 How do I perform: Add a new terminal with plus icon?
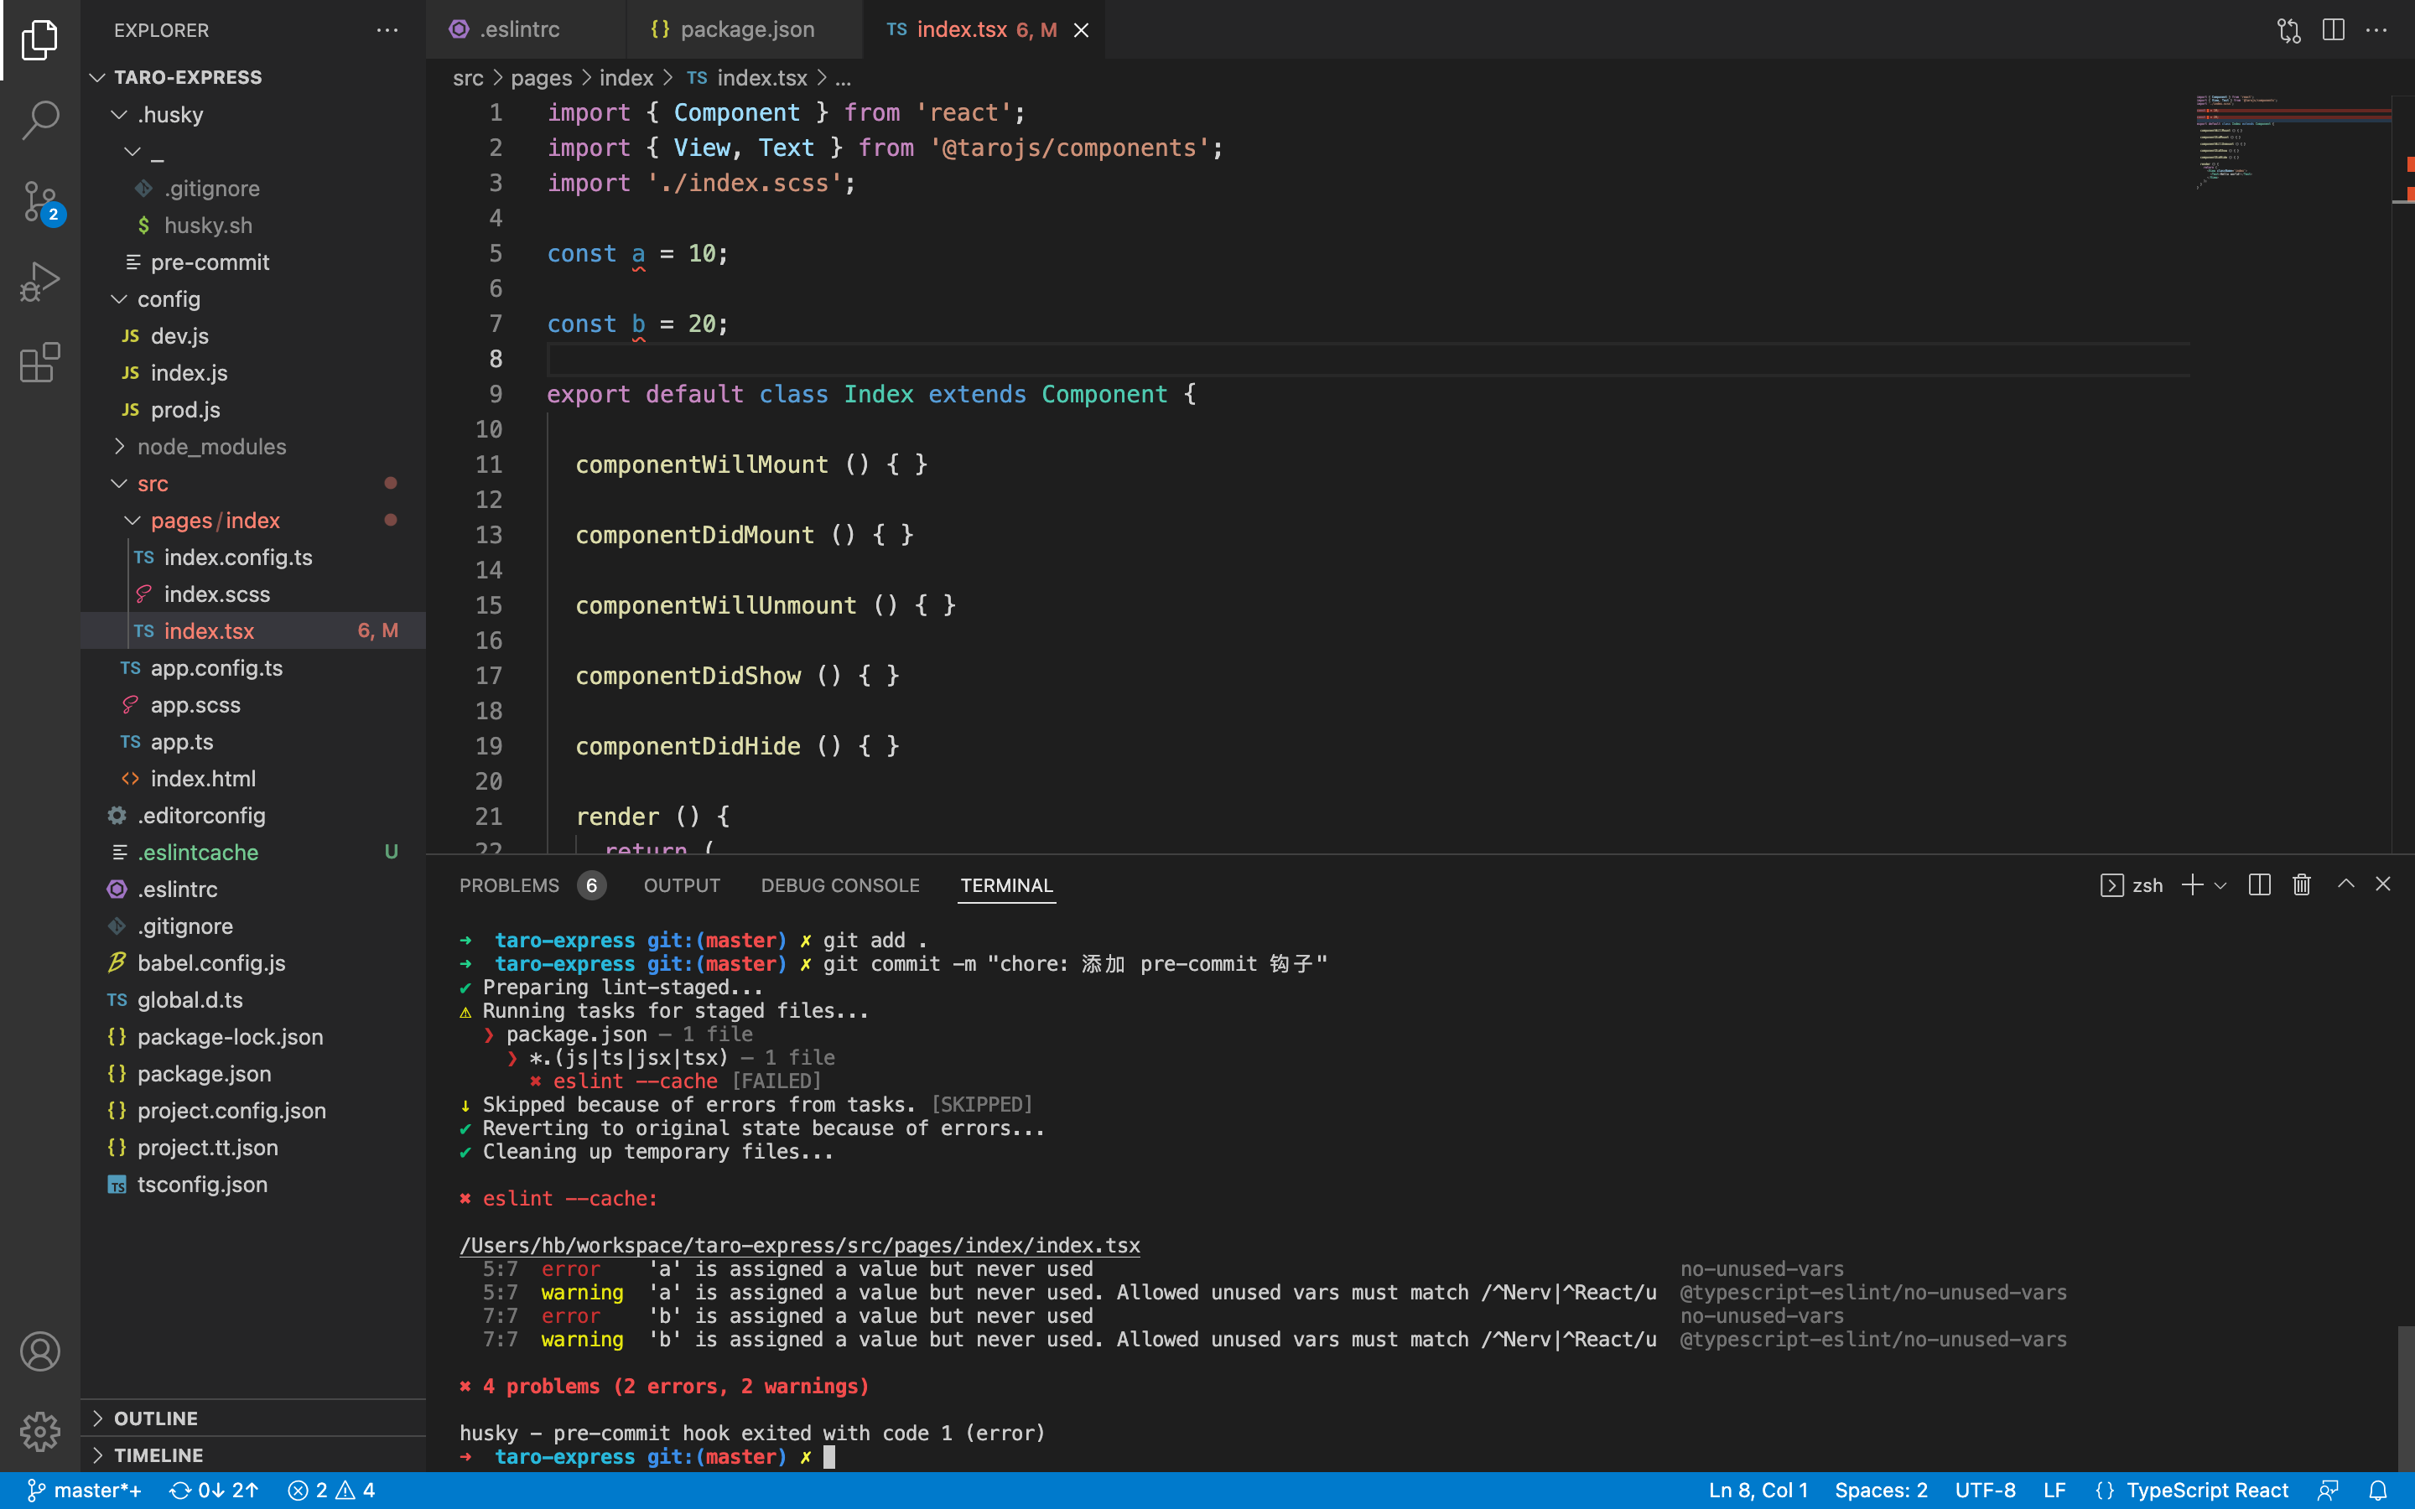2191,885
